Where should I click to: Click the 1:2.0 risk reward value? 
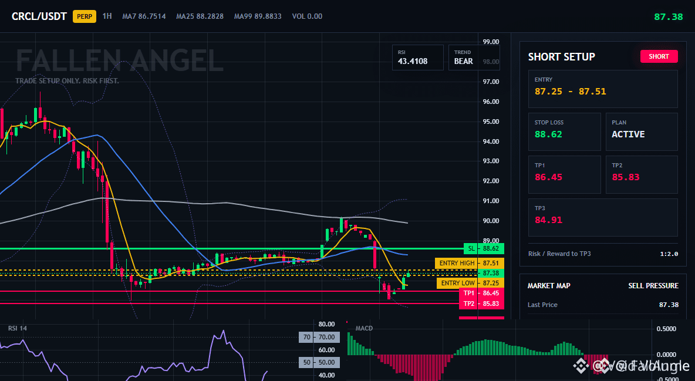669,254
